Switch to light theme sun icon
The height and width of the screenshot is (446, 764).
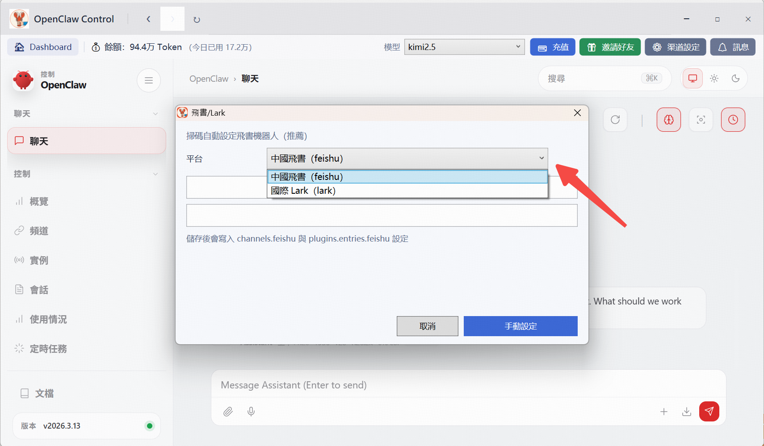click(x=714, y=79)
